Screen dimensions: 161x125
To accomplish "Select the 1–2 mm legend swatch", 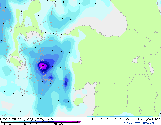I will coord(16,122).
